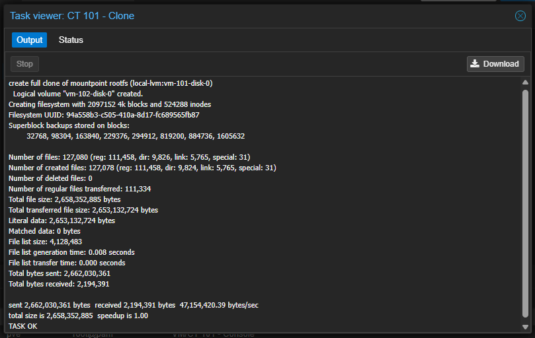Click the File list generation time line
The width and height of the screenshot is (535, 338).
tap(71, 252)
